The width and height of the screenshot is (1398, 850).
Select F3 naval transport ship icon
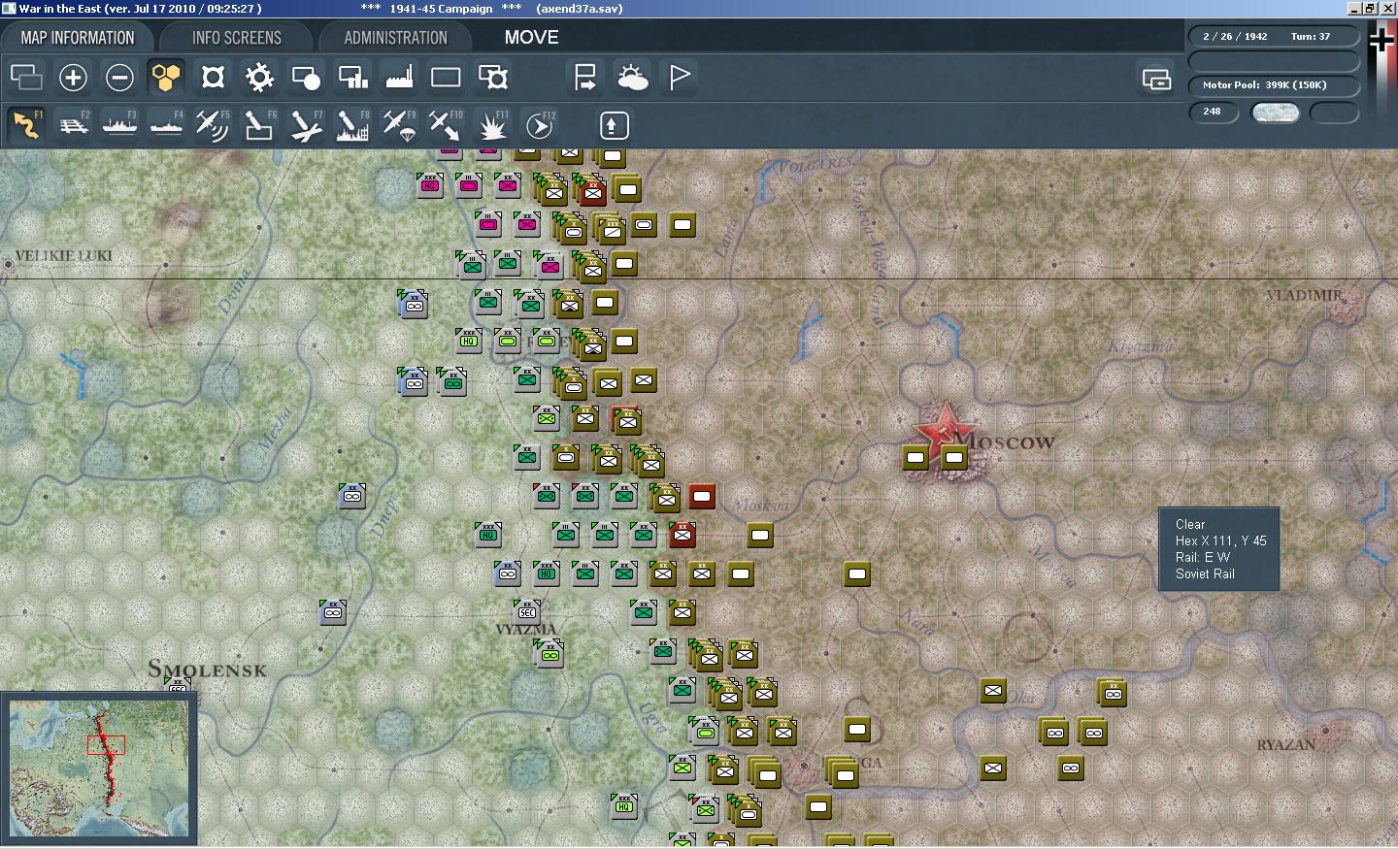[x=119, y=125]
